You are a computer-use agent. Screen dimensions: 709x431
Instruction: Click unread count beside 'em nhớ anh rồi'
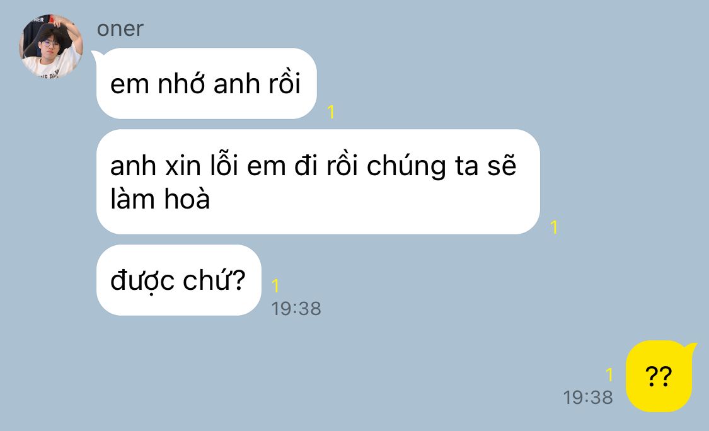point(331,112)
